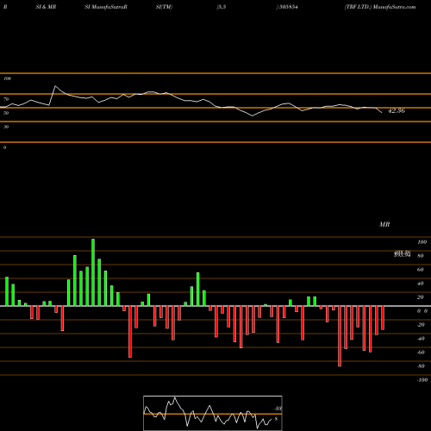Click the 80 label on MR axis
Image resolution: width=431 pixels, height=431 pixels.
click(x=421, y=256)
